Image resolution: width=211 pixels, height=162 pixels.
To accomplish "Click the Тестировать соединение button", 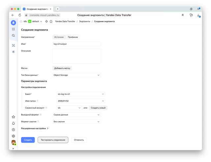I will pos(53,140).
